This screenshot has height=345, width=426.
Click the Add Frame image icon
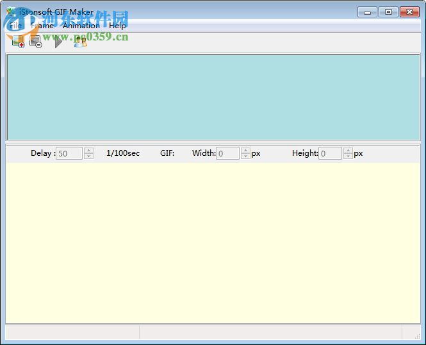(19, 42)
